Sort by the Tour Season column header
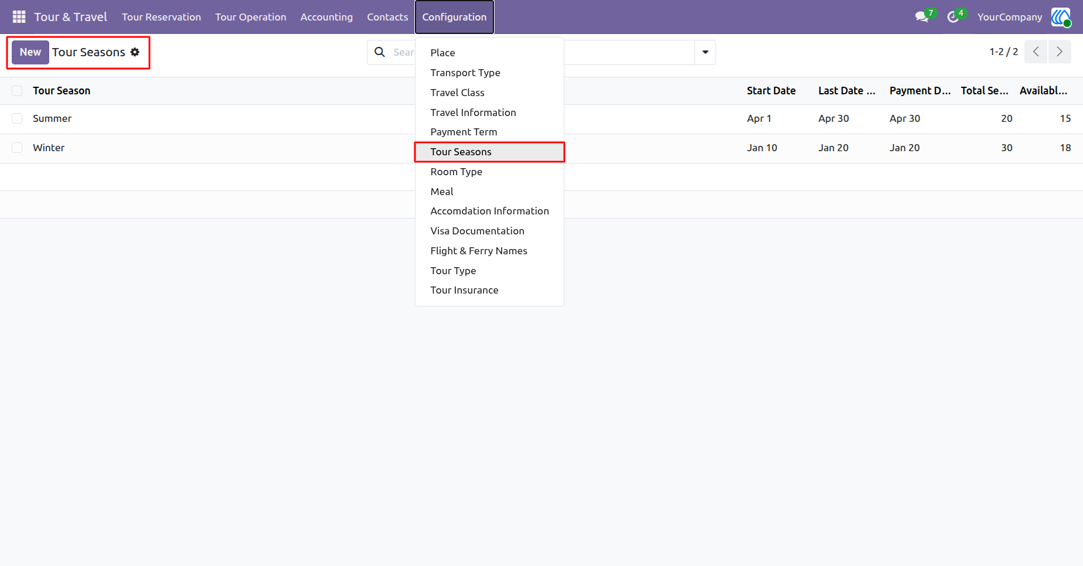The width and height of the screenshot is (1083, 566). 62,91
